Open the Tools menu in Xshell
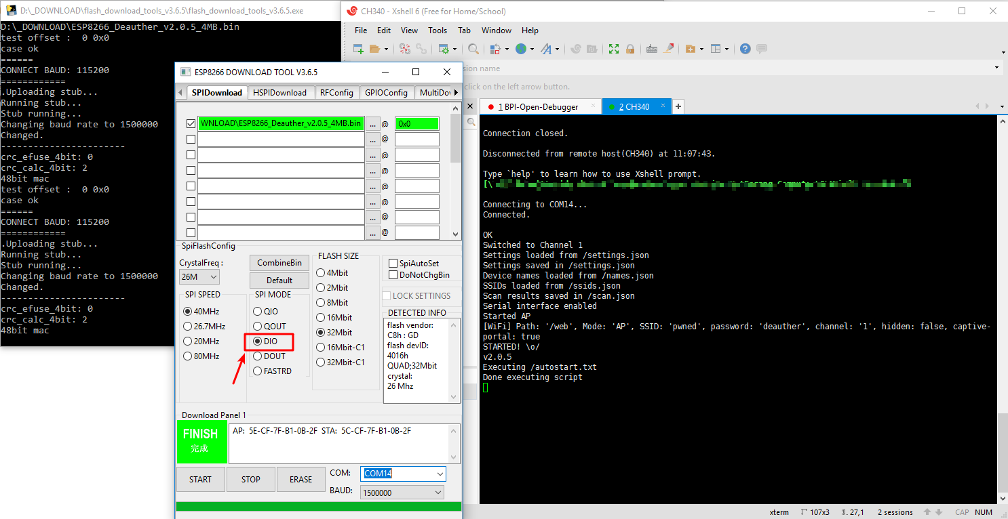The height and width of the screenshot is (519, 1008). point(437,30)
